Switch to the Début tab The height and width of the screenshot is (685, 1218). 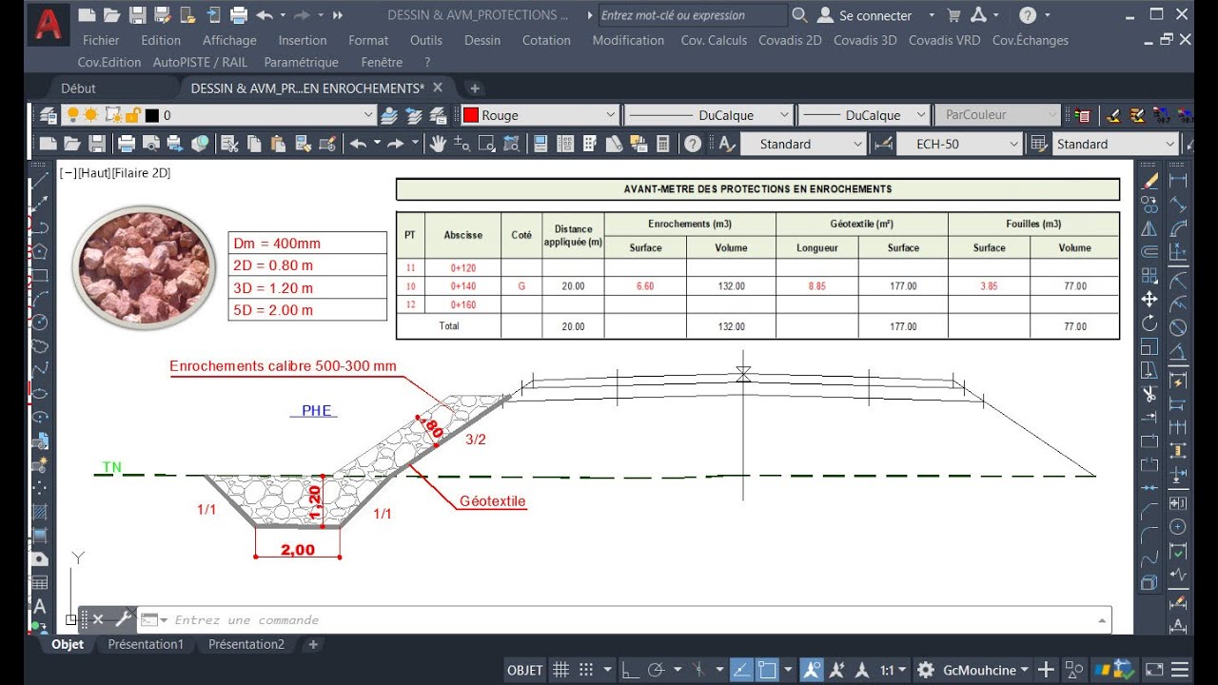[x=78, y=88]
